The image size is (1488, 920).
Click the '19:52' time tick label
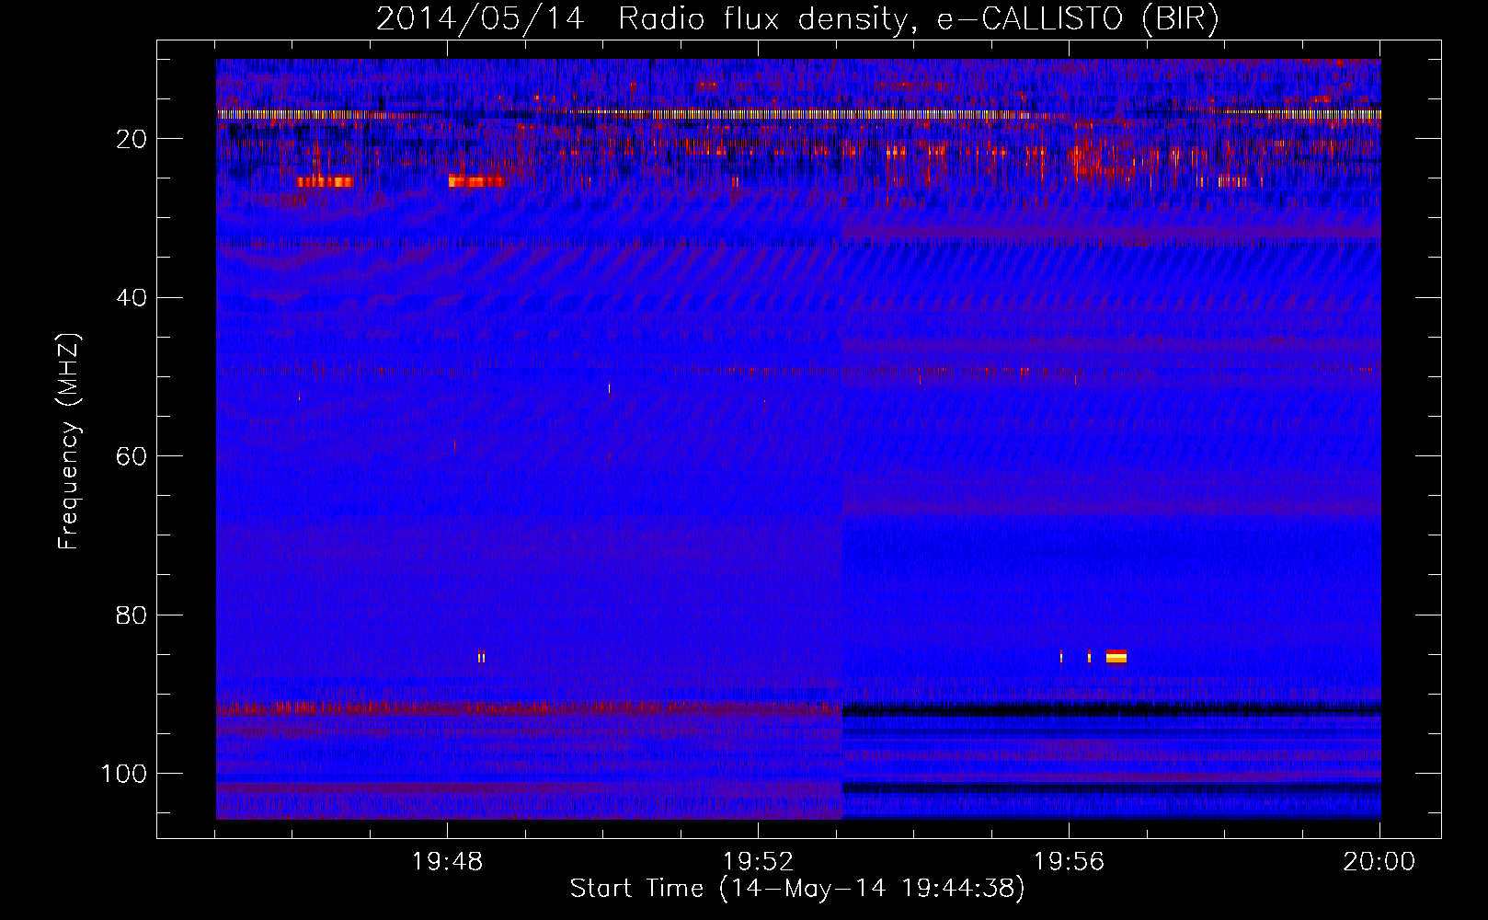758,862
